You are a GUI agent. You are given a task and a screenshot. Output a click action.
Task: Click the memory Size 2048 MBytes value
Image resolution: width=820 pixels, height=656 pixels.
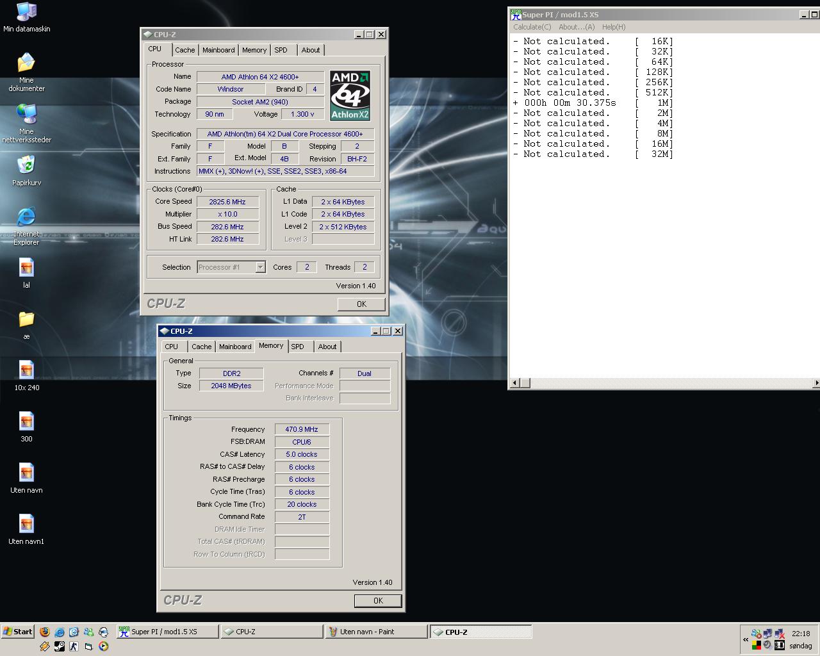tap(231, 386)
